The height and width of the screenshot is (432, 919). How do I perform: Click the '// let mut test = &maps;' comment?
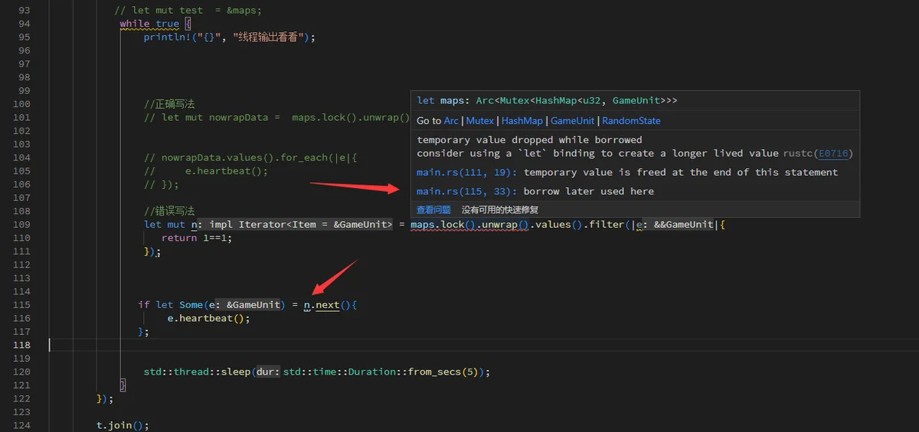tap(188, 10)
